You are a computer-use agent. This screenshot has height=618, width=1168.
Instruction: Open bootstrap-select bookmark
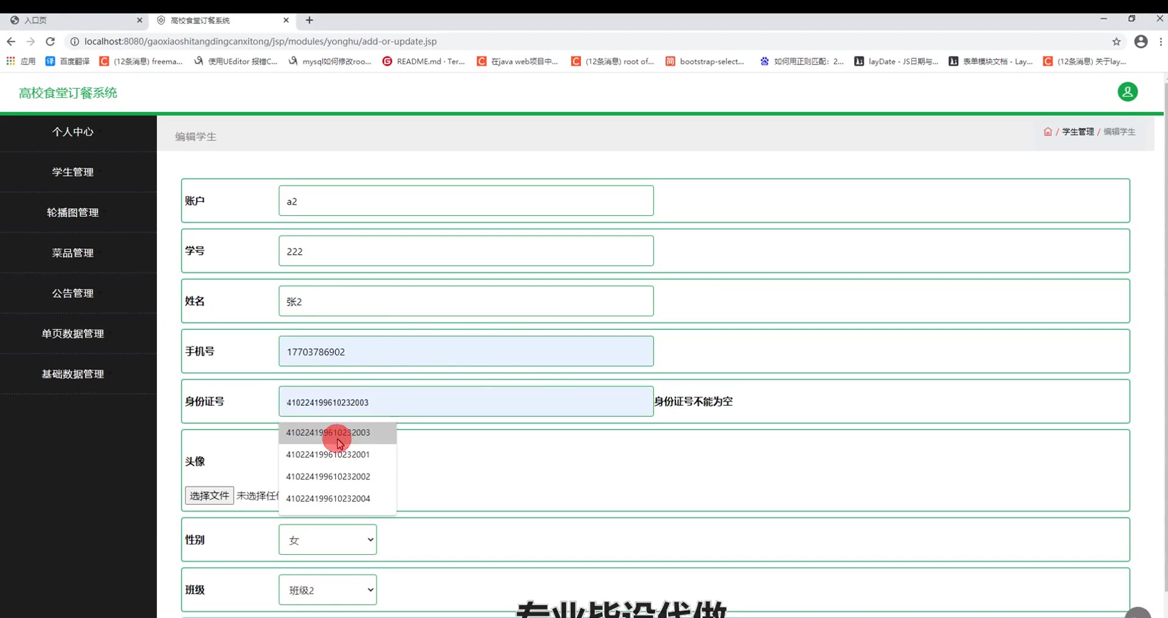(705, 61)
